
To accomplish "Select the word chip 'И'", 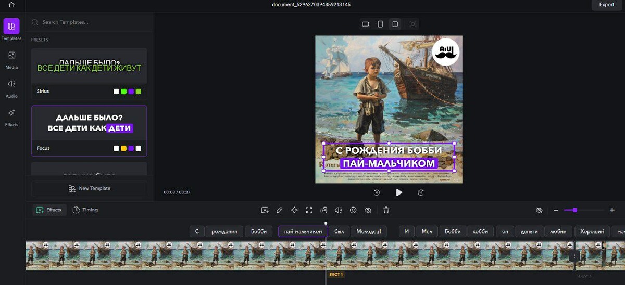I will 407,231.
